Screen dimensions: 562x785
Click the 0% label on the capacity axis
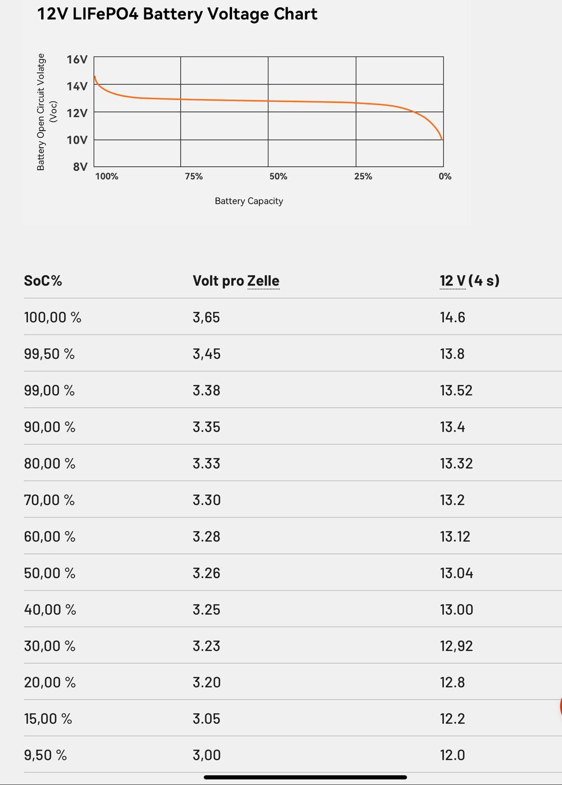445,177
